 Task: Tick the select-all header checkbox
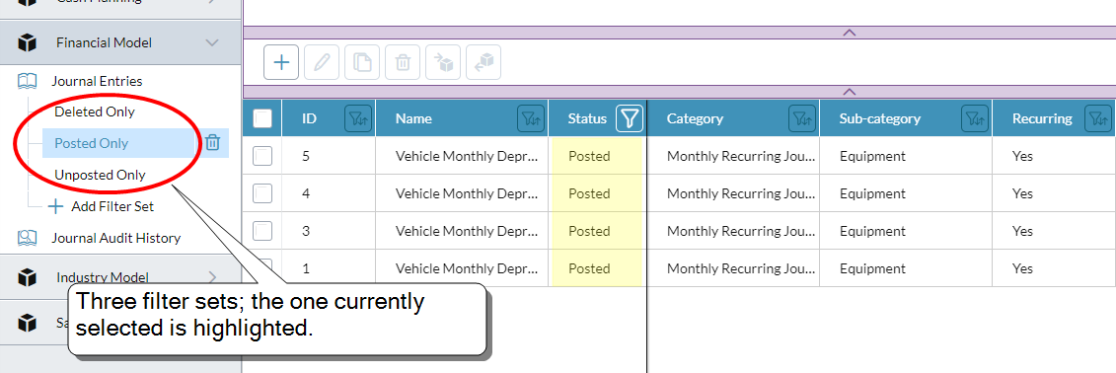tap(262, 118)
